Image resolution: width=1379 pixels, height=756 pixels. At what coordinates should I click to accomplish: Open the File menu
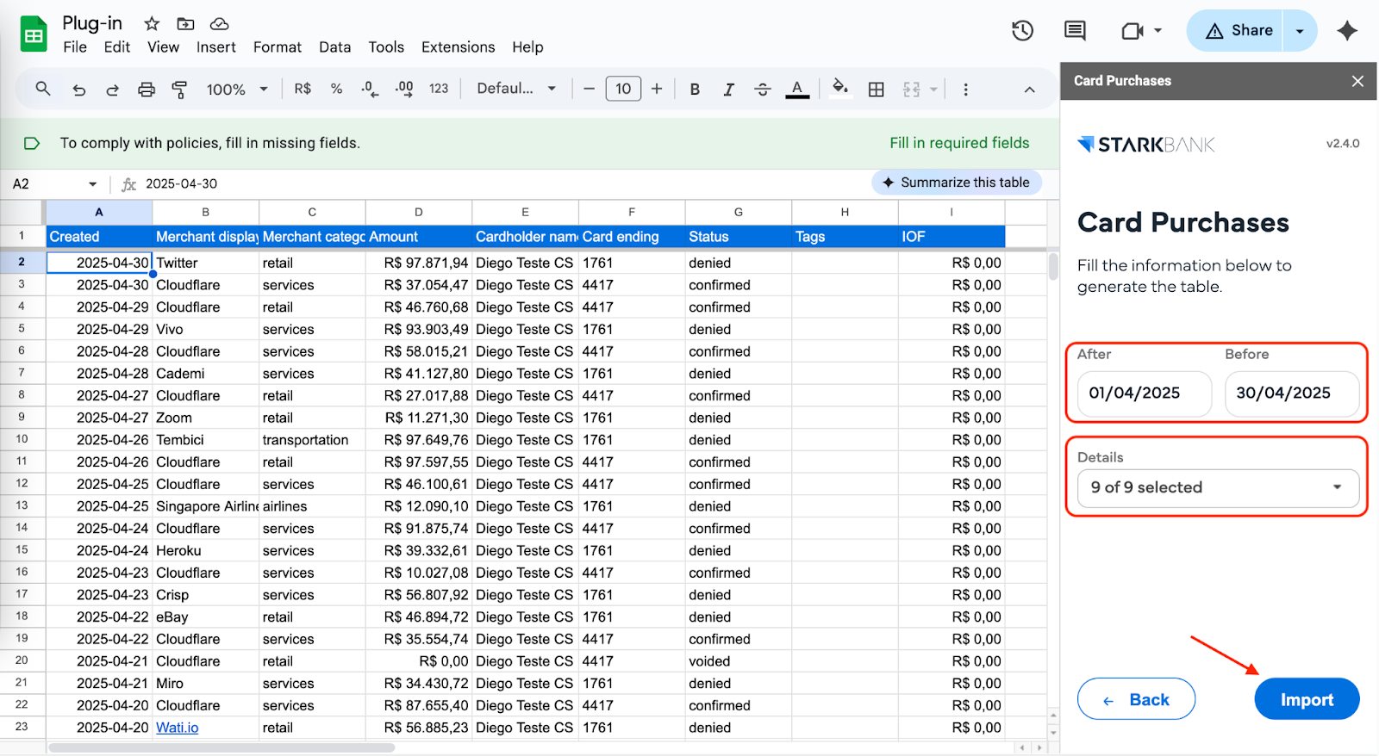coord(75,47)
